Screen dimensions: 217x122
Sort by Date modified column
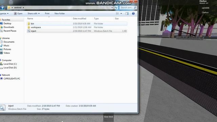click(x=79, y=19)
